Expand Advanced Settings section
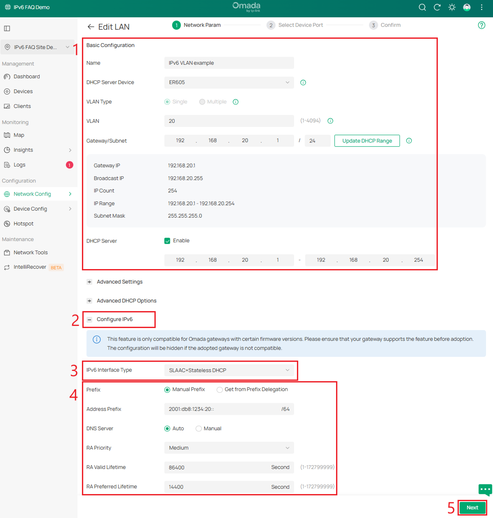 point(89,282)
